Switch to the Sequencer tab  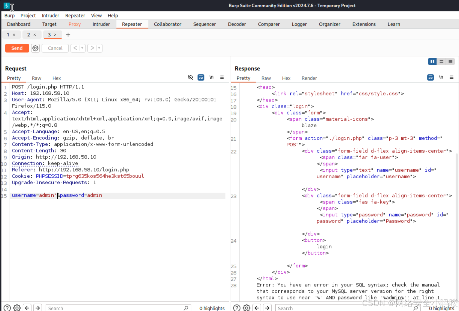(204, 24)
